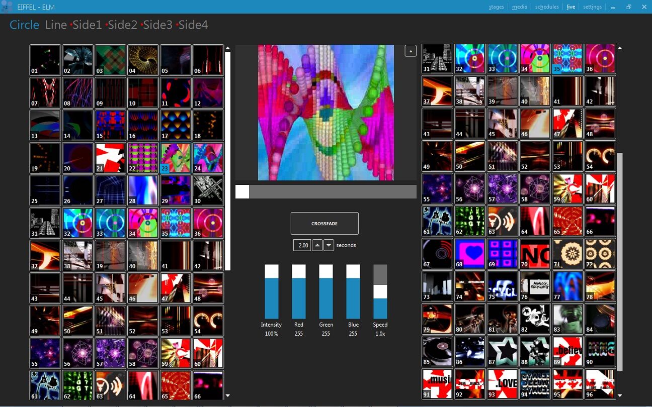Select media thumbnail 56 in left grid
The width and height of the screenshot is (652, 407).
click(78, 353)
